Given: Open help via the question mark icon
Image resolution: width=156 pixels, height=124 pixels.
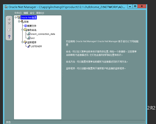Looking at the screenshot, I should 9,37.
